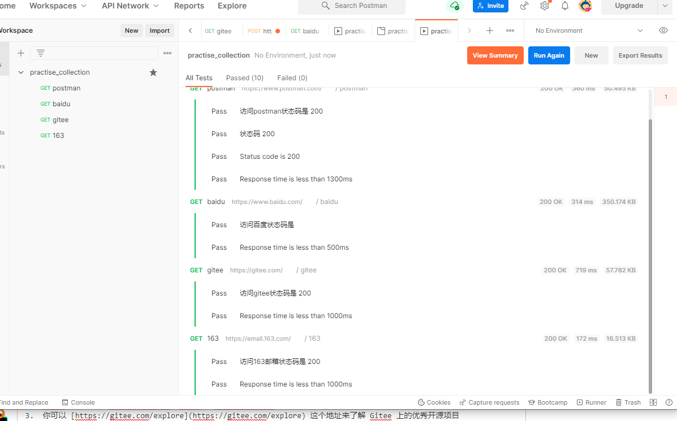This screenshot has height=421, width=677.
Task: Click the results vertical scrollbar
Action: click(650, 256)
